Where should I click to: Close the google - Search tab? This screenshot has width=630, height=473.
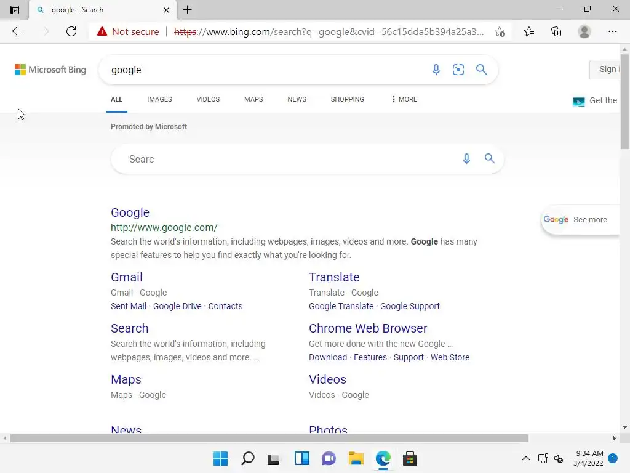(166, 10)
